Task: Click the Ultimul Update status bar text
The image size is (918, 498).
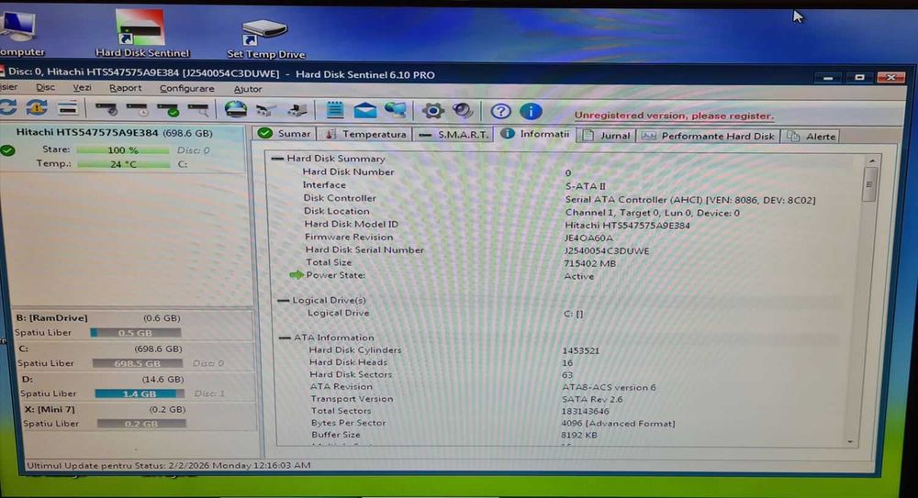Action: coord(169,466)
